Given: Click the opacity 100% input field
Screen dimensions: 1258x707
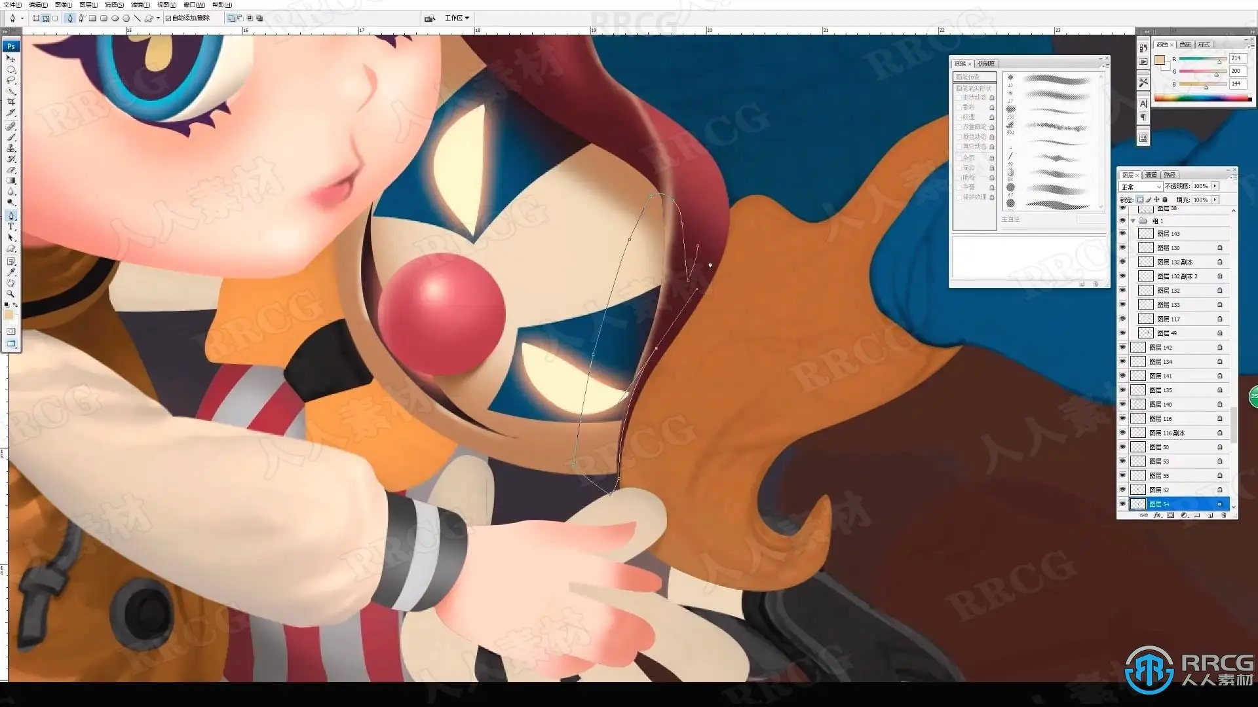Looking at the screenshot, I should 1200,187.
